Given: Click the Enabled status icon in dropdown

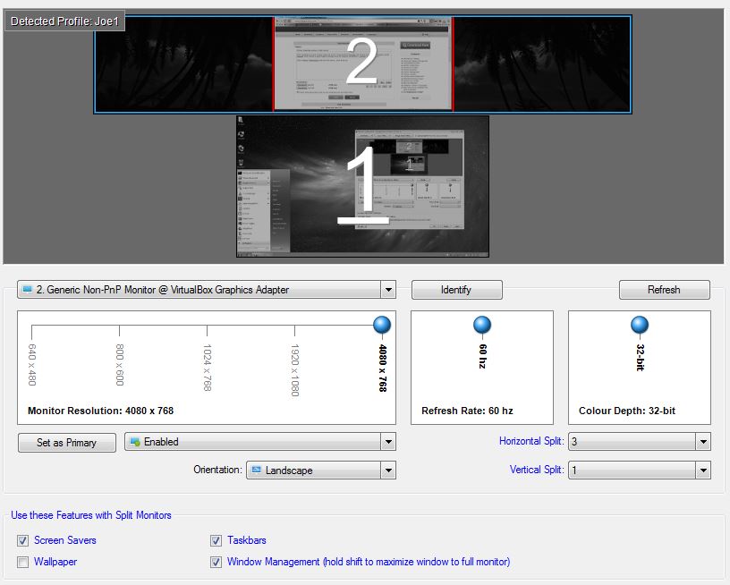Looking at the screenshot, I should [x=133, y=442].
